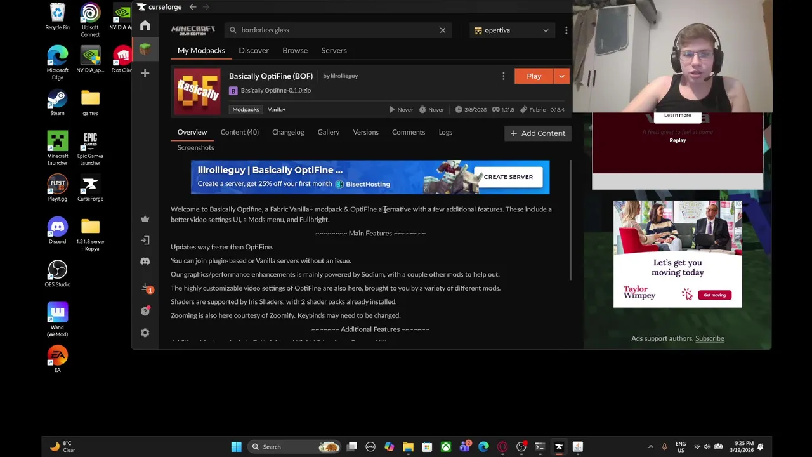
Task: Click the description pane vertical scrollbar
Action: click(570, 219)
